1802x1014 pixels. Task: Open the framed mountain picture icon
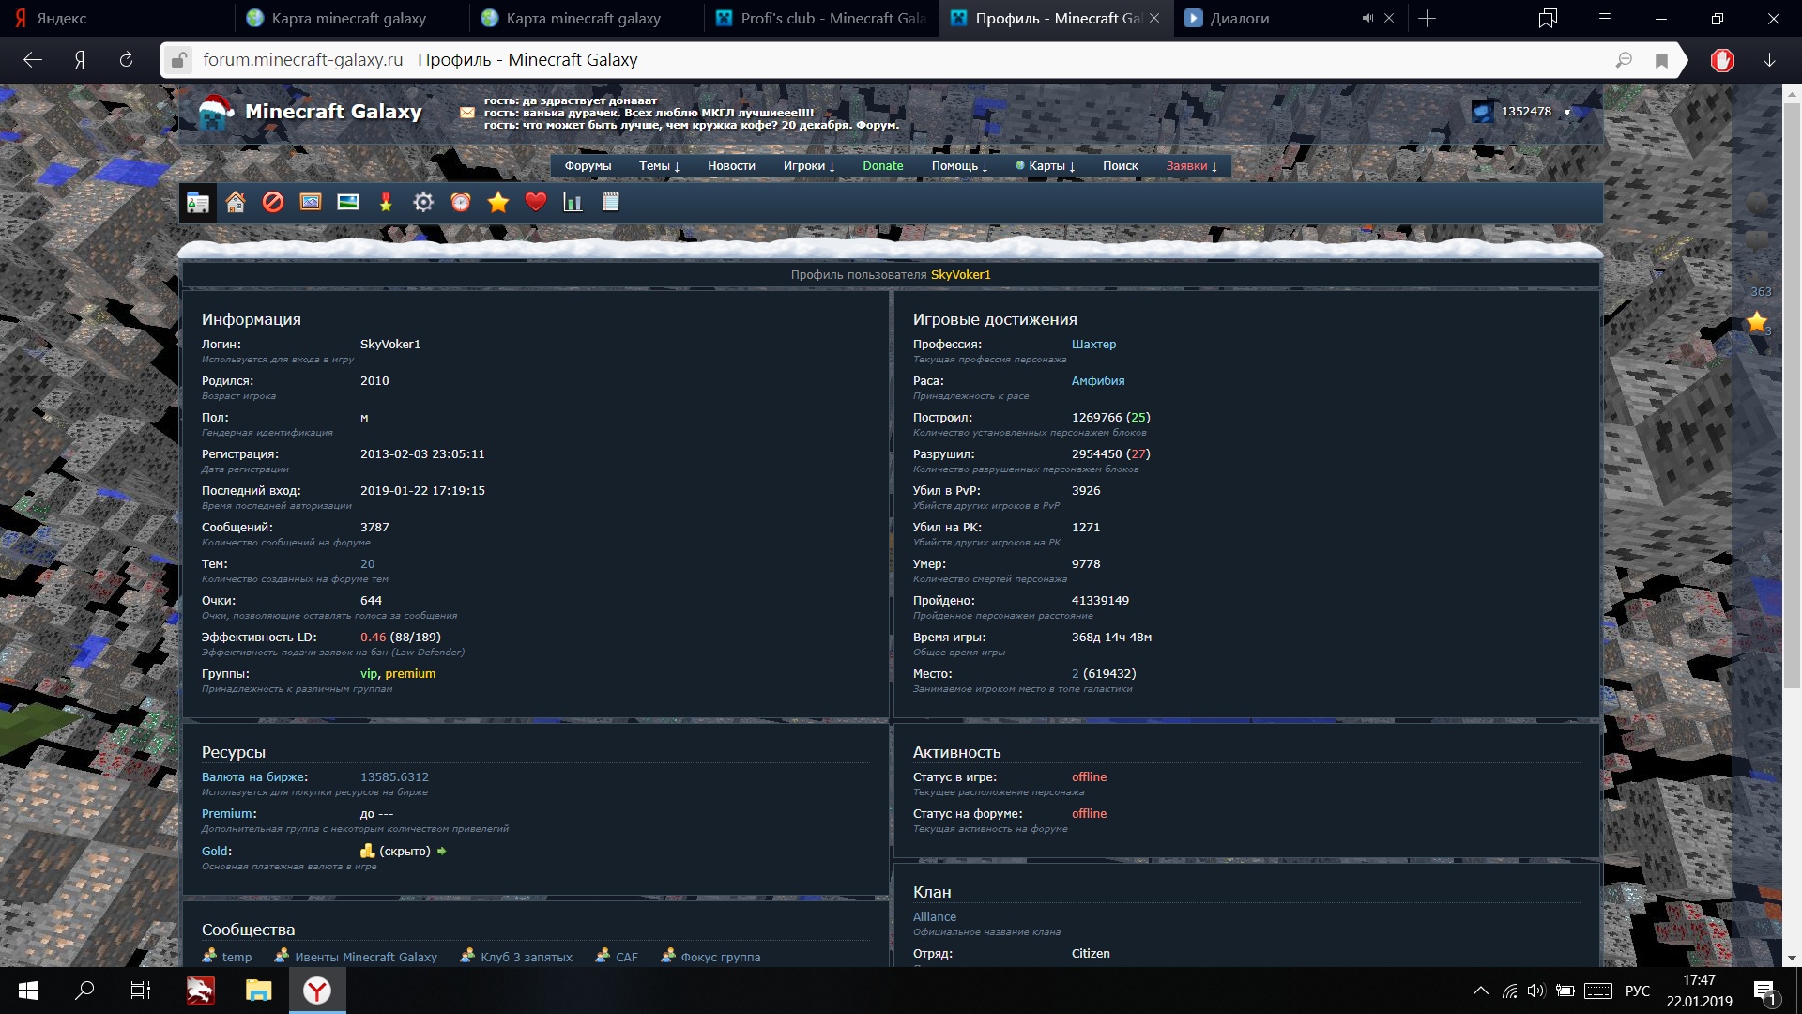[311, 202]
